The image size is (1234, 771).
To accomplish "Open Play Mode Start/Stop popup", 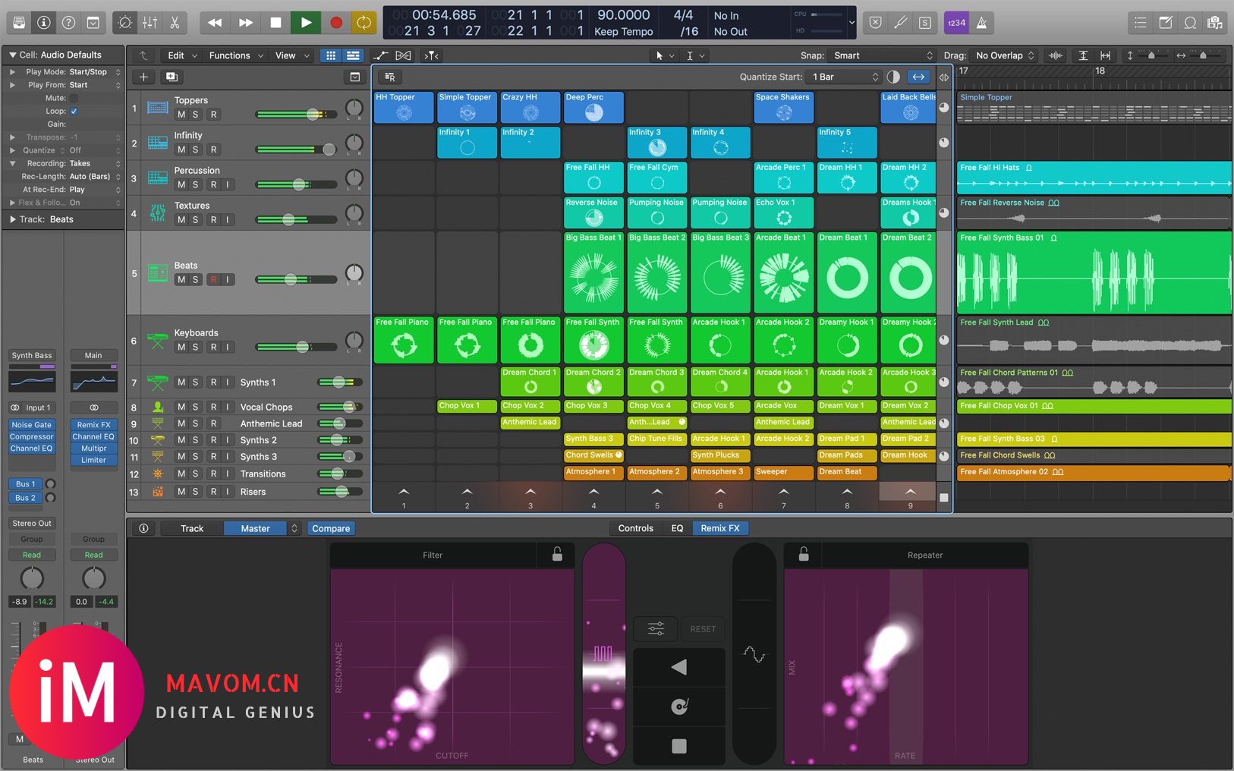I will (x=94, y=72).
